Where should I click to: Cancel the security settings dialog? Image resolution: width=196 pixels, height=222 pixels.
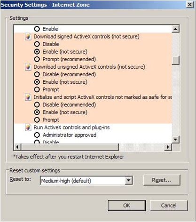(x=169, y=206)
